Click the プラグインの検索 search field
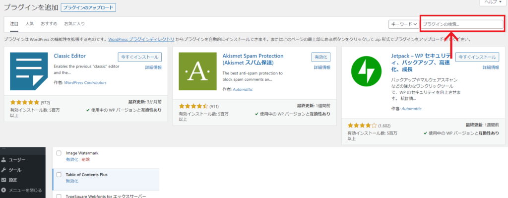The image size is (508, 198). pos(462,24)
